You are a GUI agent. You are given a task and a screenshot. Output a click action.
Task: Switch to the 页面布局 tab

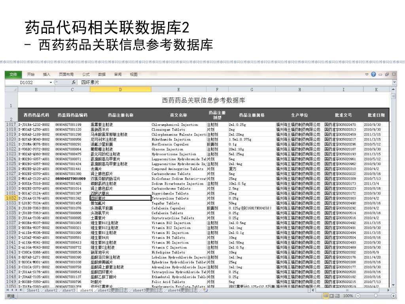66,74
